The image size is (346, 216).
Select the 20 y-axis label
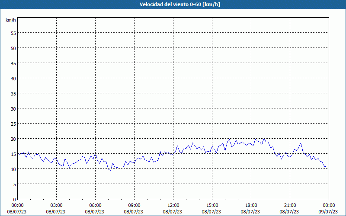click(x=13, y=139)
